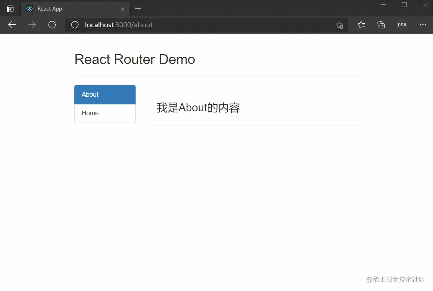Go to the Home navigation link
The height and width of the screenshot is (291, 433).
pyautogui.click(x=105, y=113)
